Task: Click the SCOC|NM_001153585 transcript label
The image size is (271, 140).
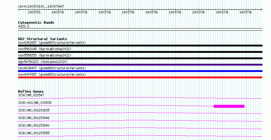Action: [34, 133]
